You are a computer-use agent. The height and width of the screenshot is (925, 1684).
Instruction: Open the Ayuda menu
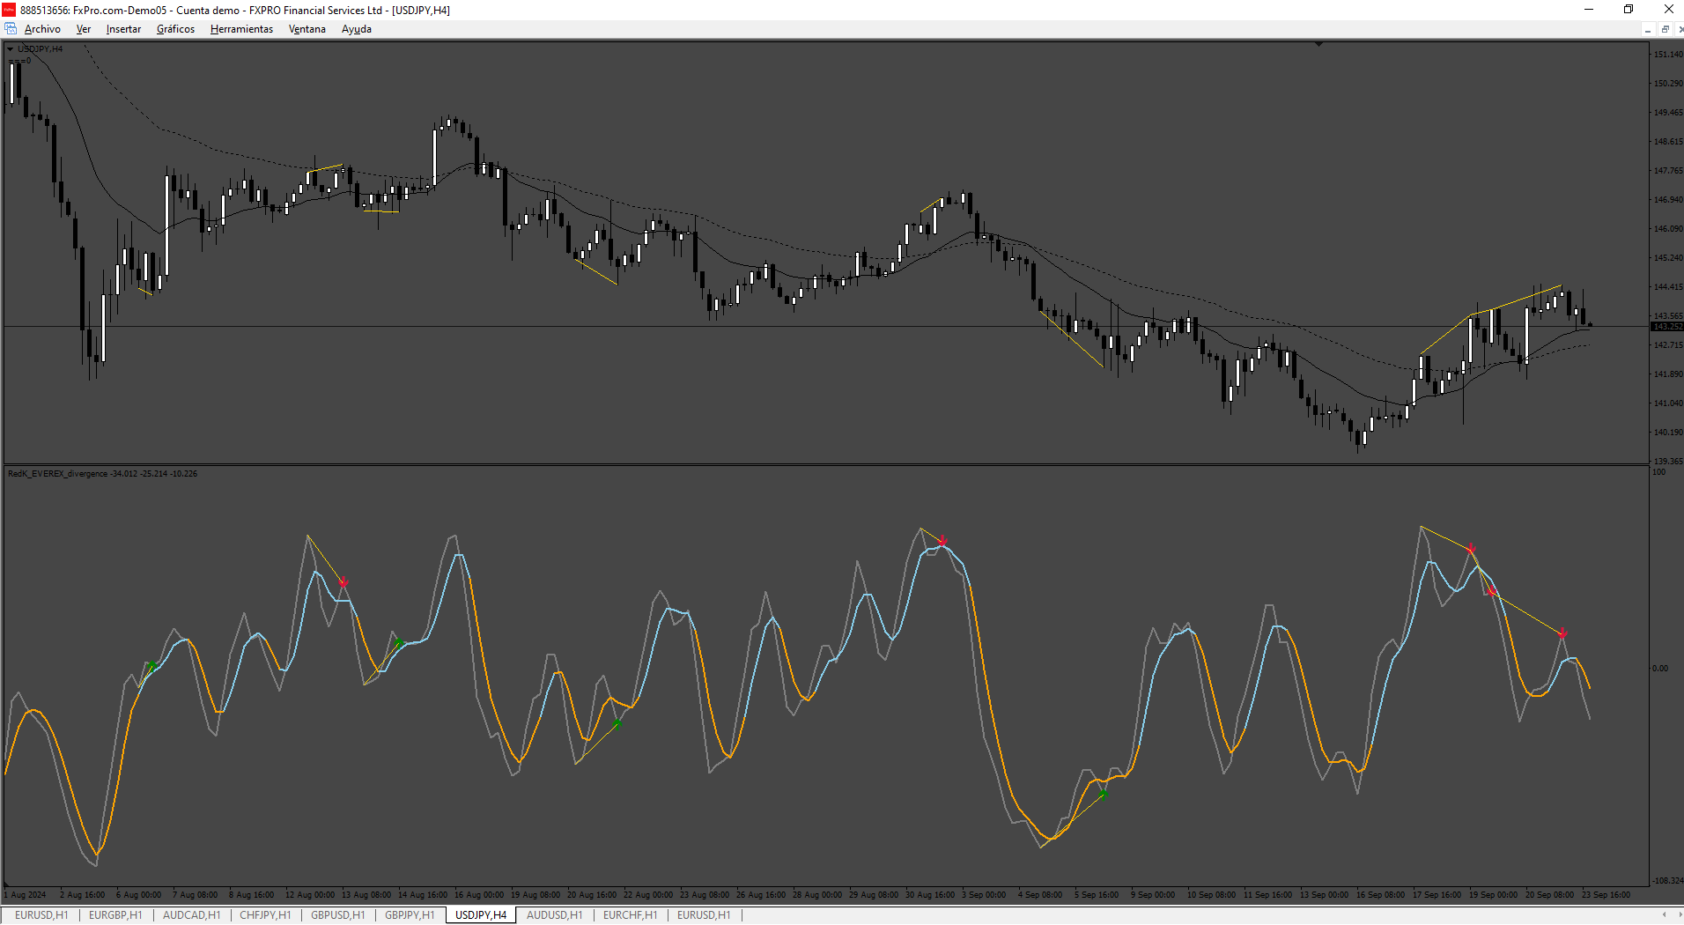coord(356,29)
